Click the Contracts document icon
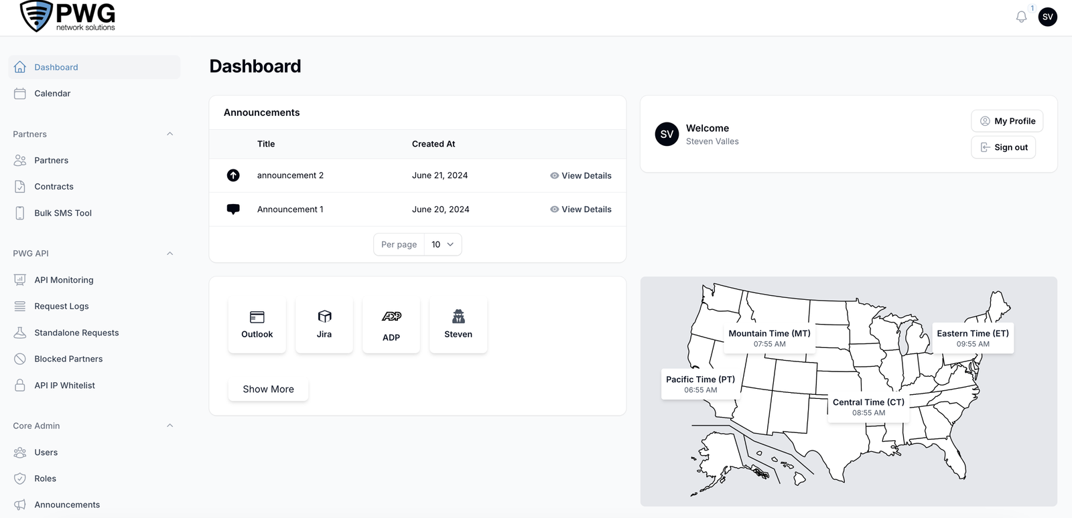 coord(20,187)
